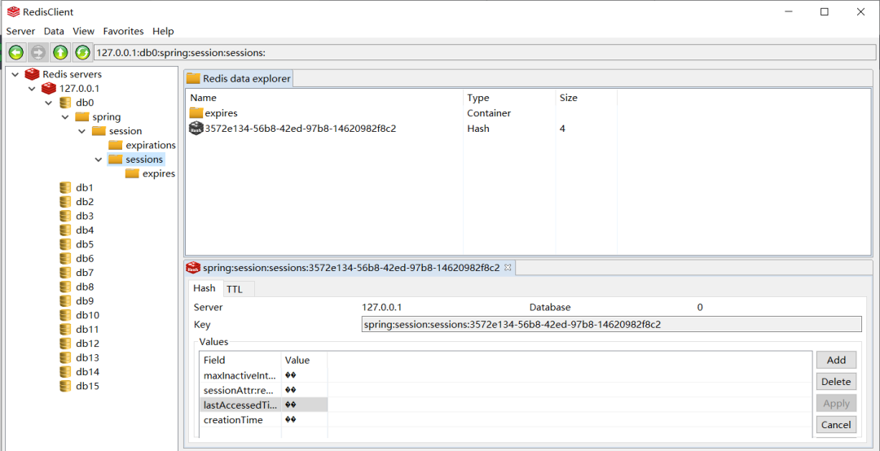The image size is (880, 451).
Task: Select the db13 tree item
Action: pos(87,358)
